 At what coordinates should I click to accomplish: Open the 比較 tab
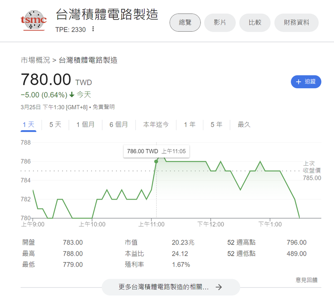pyautogui.click(x=255, y=23)
